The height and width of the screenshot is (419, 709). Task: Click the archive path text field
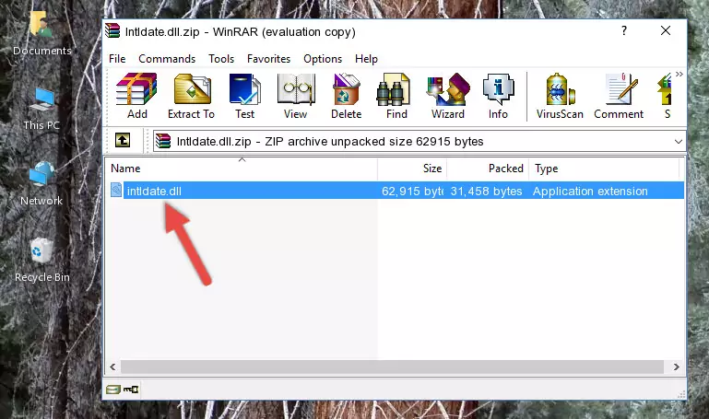(419, 141)
